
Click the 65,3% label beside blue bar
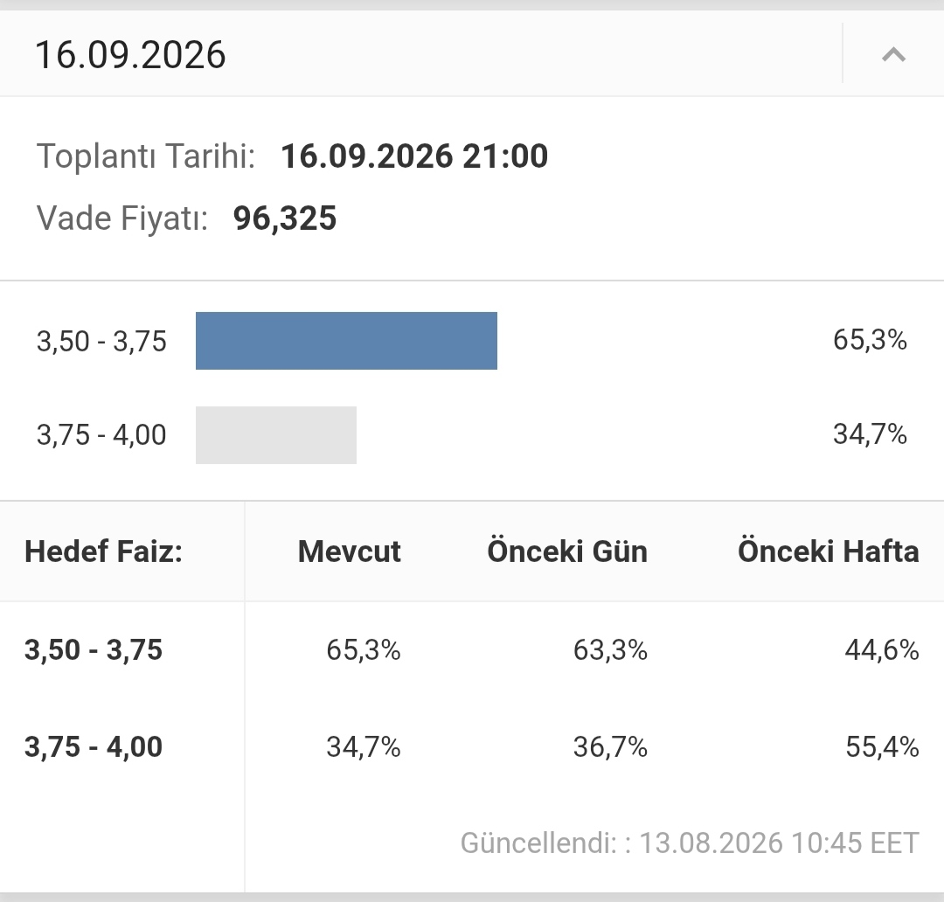[x=870, y=340]
